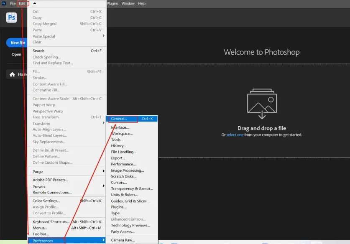Choose Performance... from preferences list

point(123,164)
